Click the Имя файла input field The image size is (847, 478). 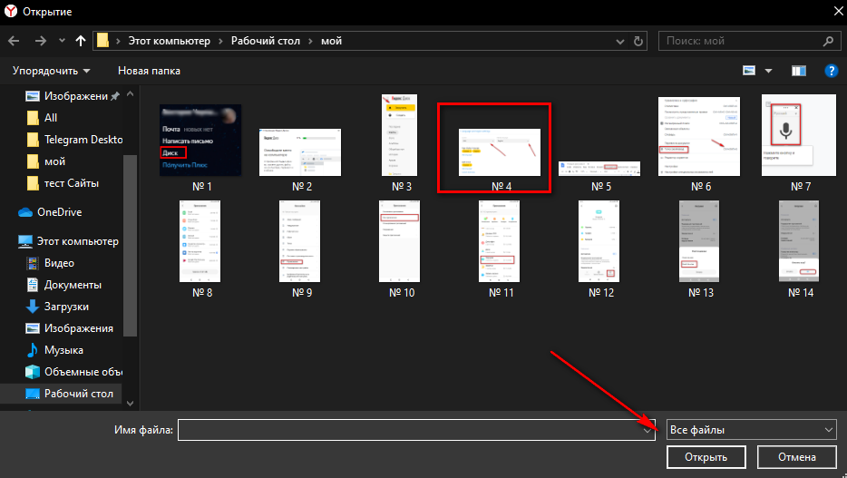click(411, 430)
